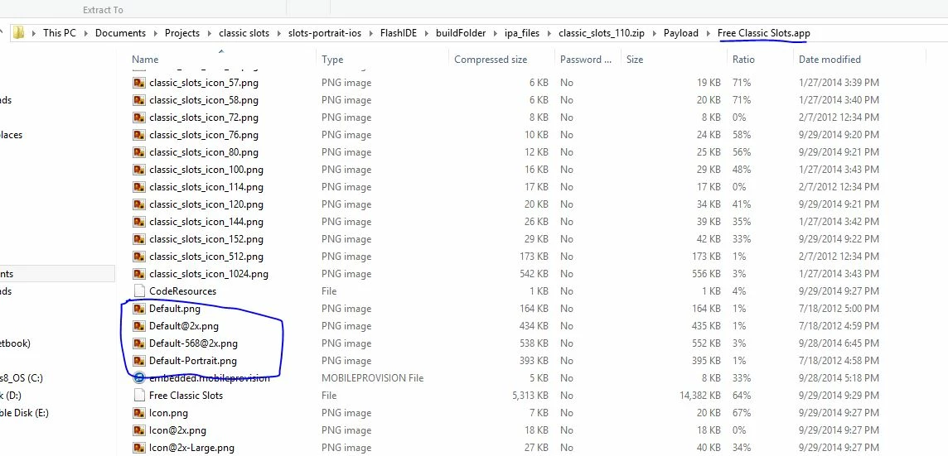Click the Free Classic Slots file icon
This screenshot has height=456, width=948.
pyautogui.click(x=139, y=396)
